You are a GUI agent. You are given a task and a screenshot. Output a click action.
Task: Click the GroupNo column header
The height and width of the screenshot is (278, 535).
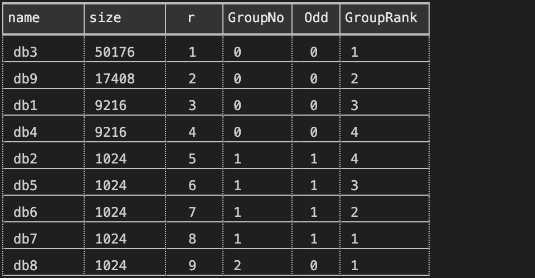pyautogui.click(x=257, y=18)
